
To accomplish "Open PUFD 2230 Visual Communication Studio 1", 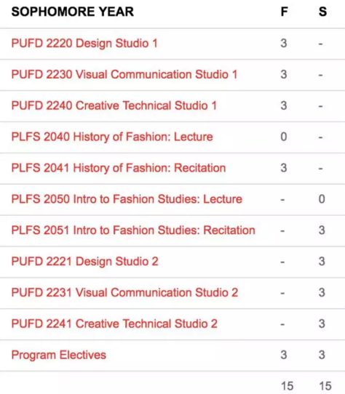I will 124,74.
